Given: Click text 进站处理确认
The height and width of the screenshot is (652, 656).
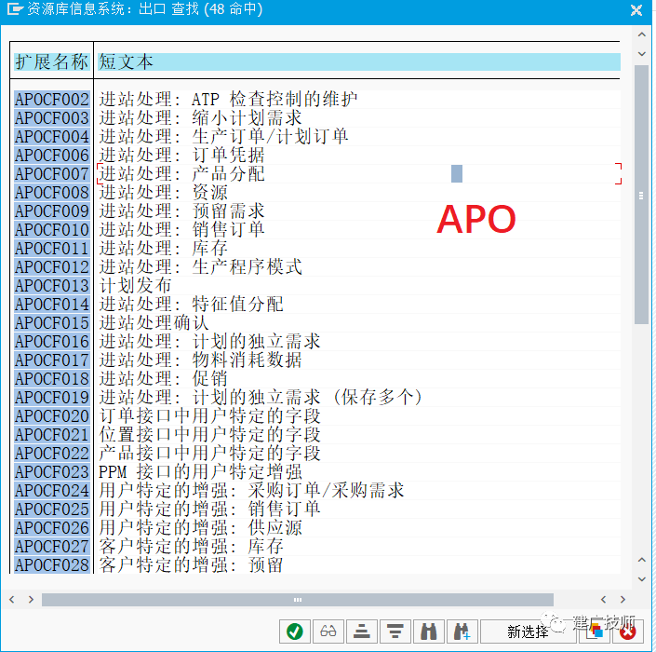Looking at the screenshot, I should (154, 323).
